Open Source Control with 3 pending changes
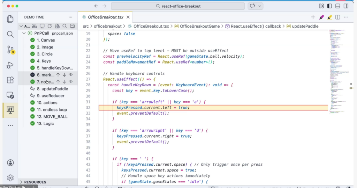Image resolution: width=357 pixels, height=188 pixels. pos(10,50)
